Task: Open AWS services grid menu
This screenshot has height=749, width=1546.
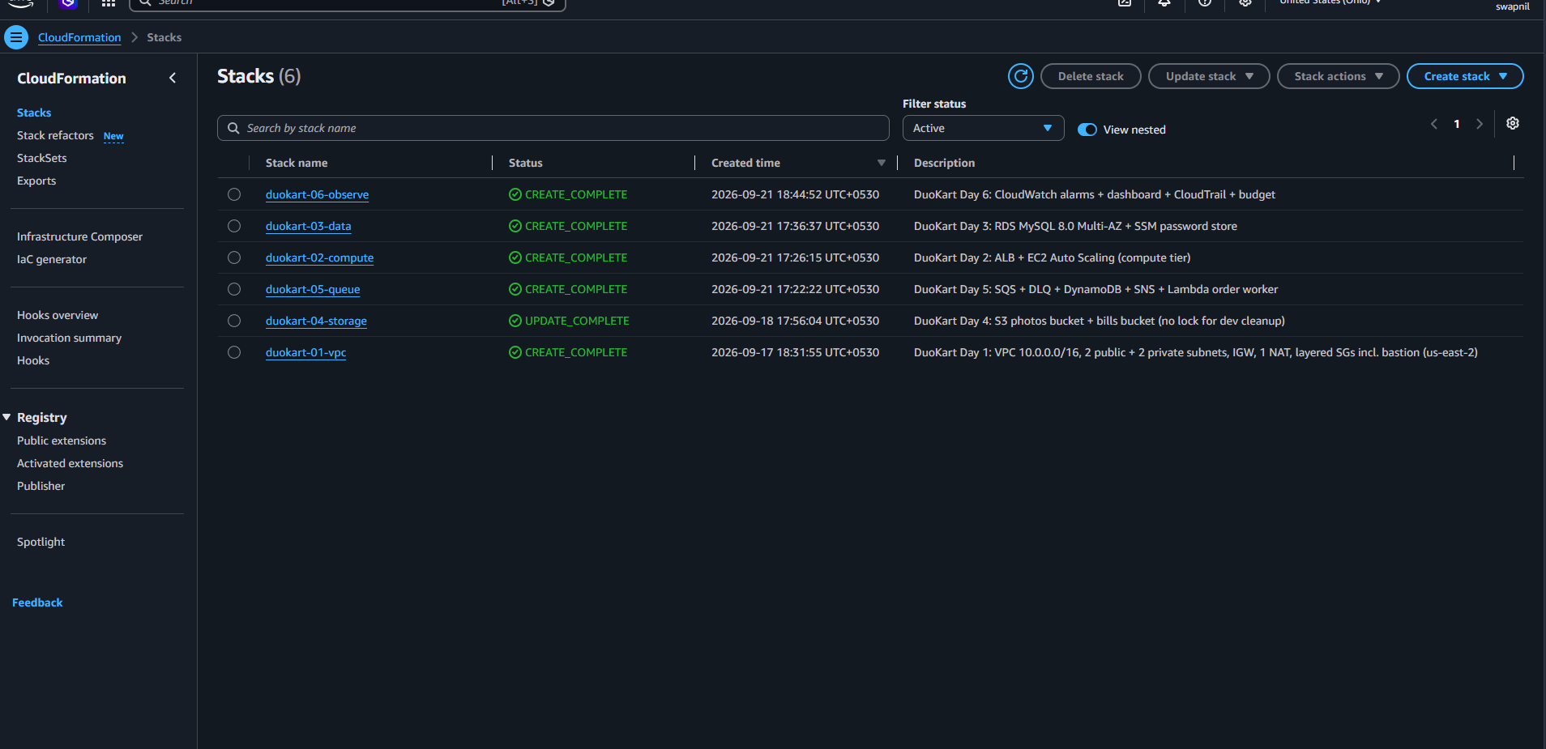Action: [x=108, y=3]
